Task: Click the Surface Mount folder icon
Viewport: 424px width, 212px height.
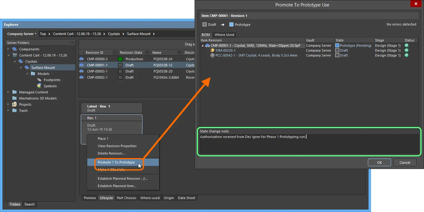Action: click(x=27, y=68)
